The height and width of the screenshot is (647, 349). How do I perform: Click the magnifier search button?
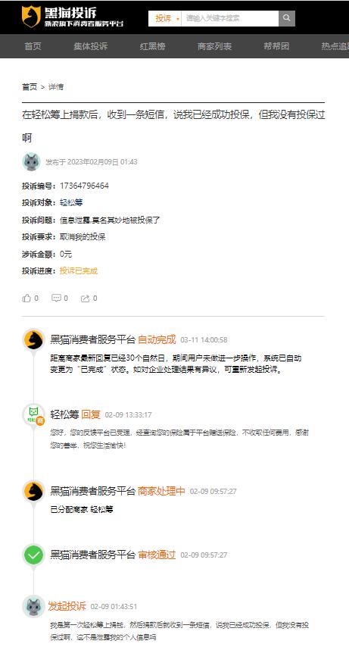[x=287, y=18]
